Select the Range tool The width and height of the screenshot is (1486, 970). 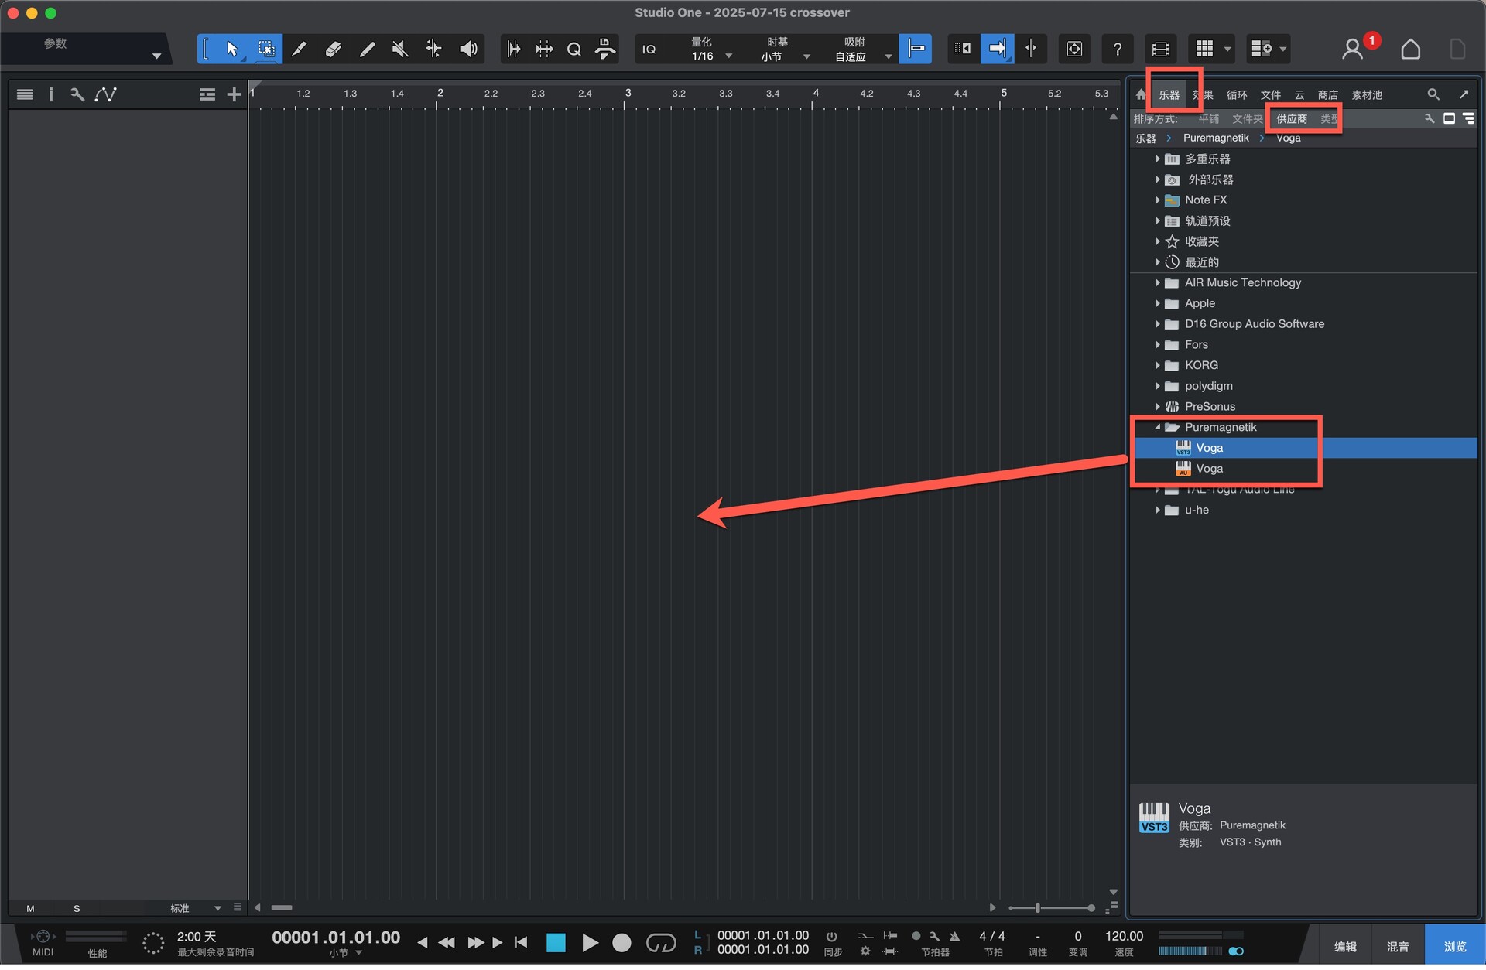(265, 50)
